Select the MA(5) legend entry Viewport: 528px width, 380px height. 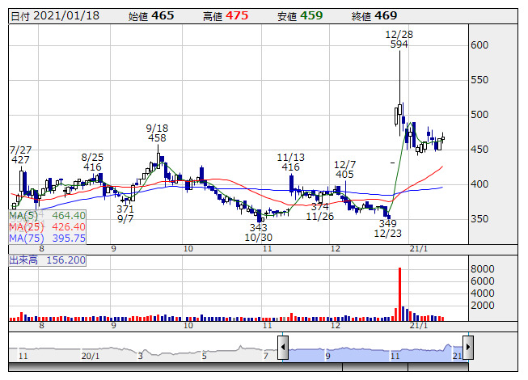tap(47, 216)
